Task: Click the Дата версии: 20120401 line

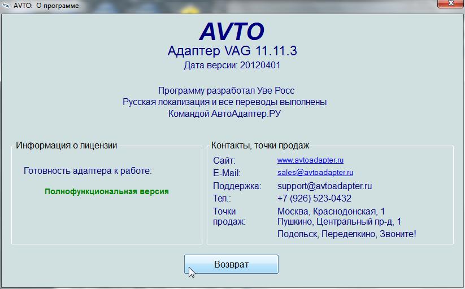Action: tap(232, 65)
